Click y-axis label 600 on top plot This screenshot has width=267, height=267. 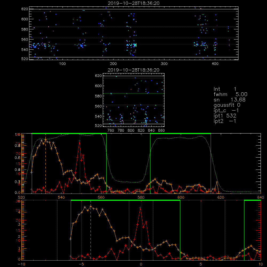coord(25,19)
